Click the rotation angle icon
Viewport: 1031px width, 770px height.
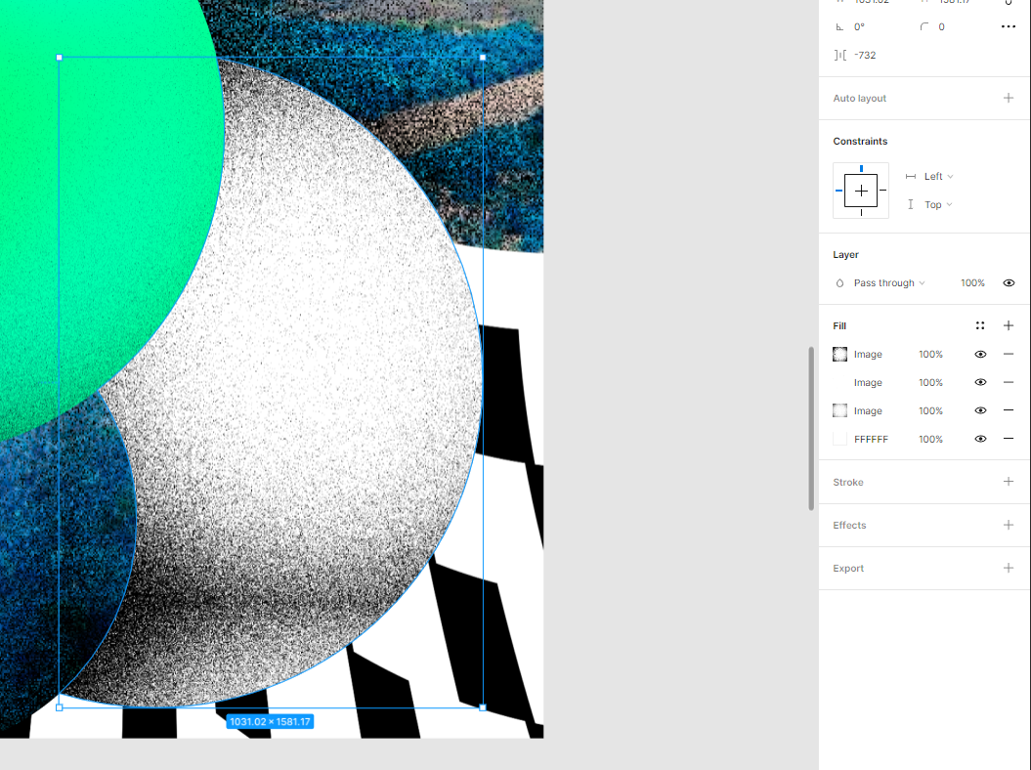[x=839, y=27]
